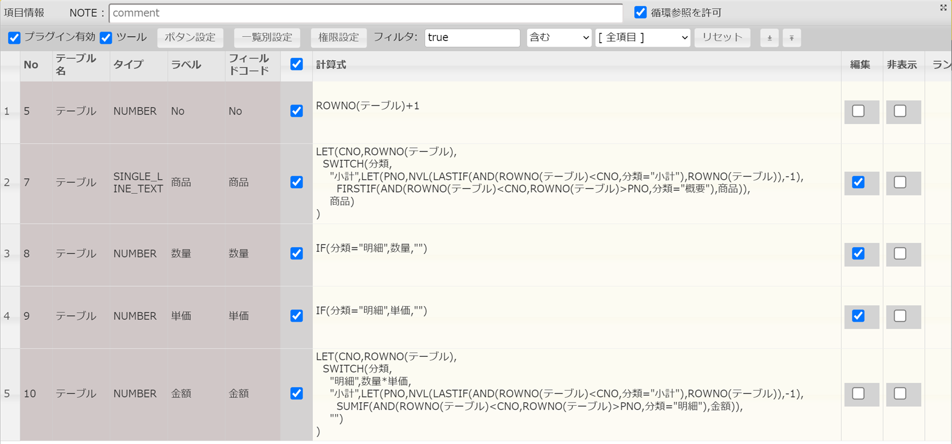Disable the 編集 checkbox for the 数量 row
952x444 pixels.
click(x=858, y=253)
